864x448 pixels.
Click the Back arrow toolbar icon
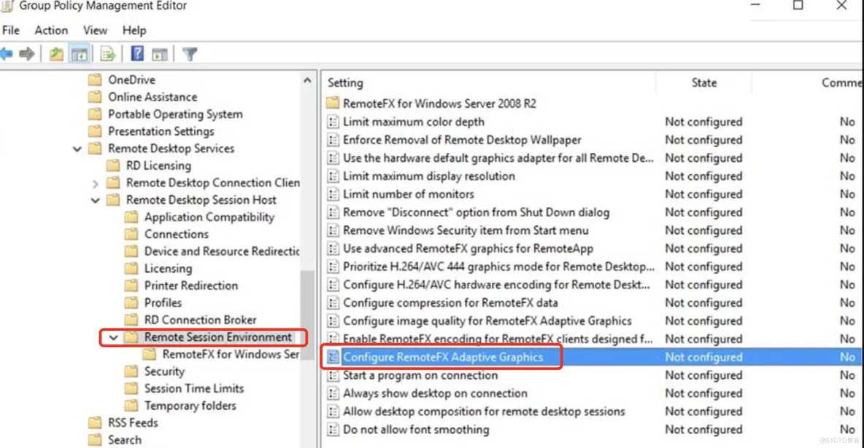[7, 54]
